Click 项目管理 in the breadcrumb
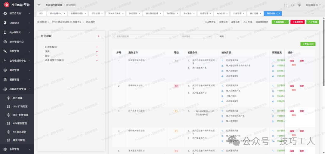The image size is (325, 154). click(x=42, y=22)
